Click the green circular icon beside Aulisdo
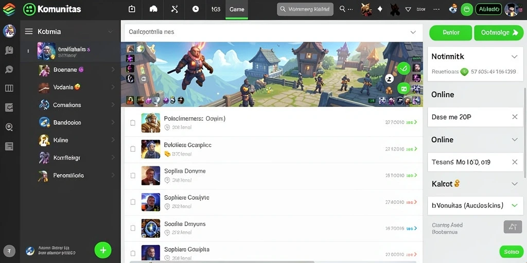The height and width of the screenshot is (263, 527). 466,9
